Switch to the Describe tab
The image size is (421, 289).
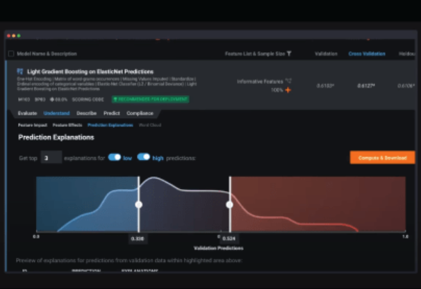(86, 113)
